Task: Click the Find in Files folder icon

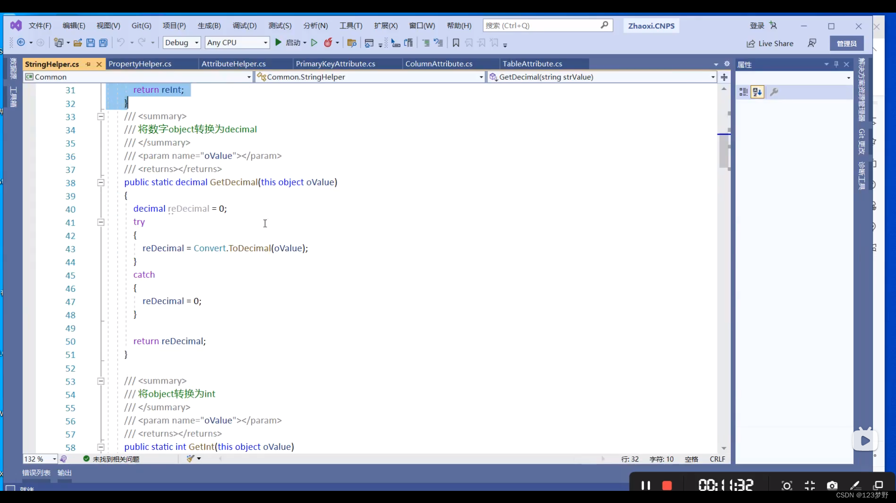Action: pyautogui.click(x=352, y=43)
